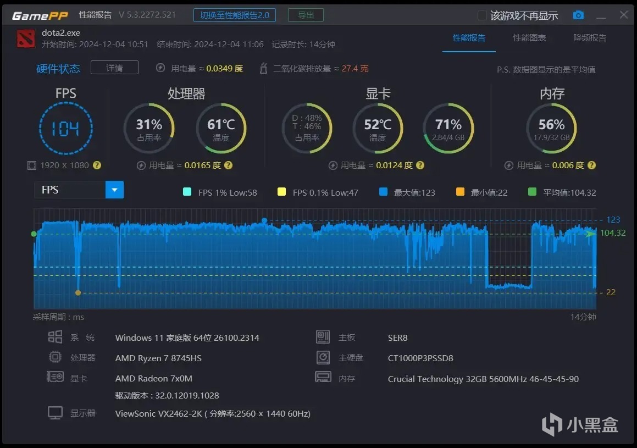Viewport: 637px width, 448px height.
Task: Click the CT1000P3PSSD8 disk text
Action: pos(420,358)
